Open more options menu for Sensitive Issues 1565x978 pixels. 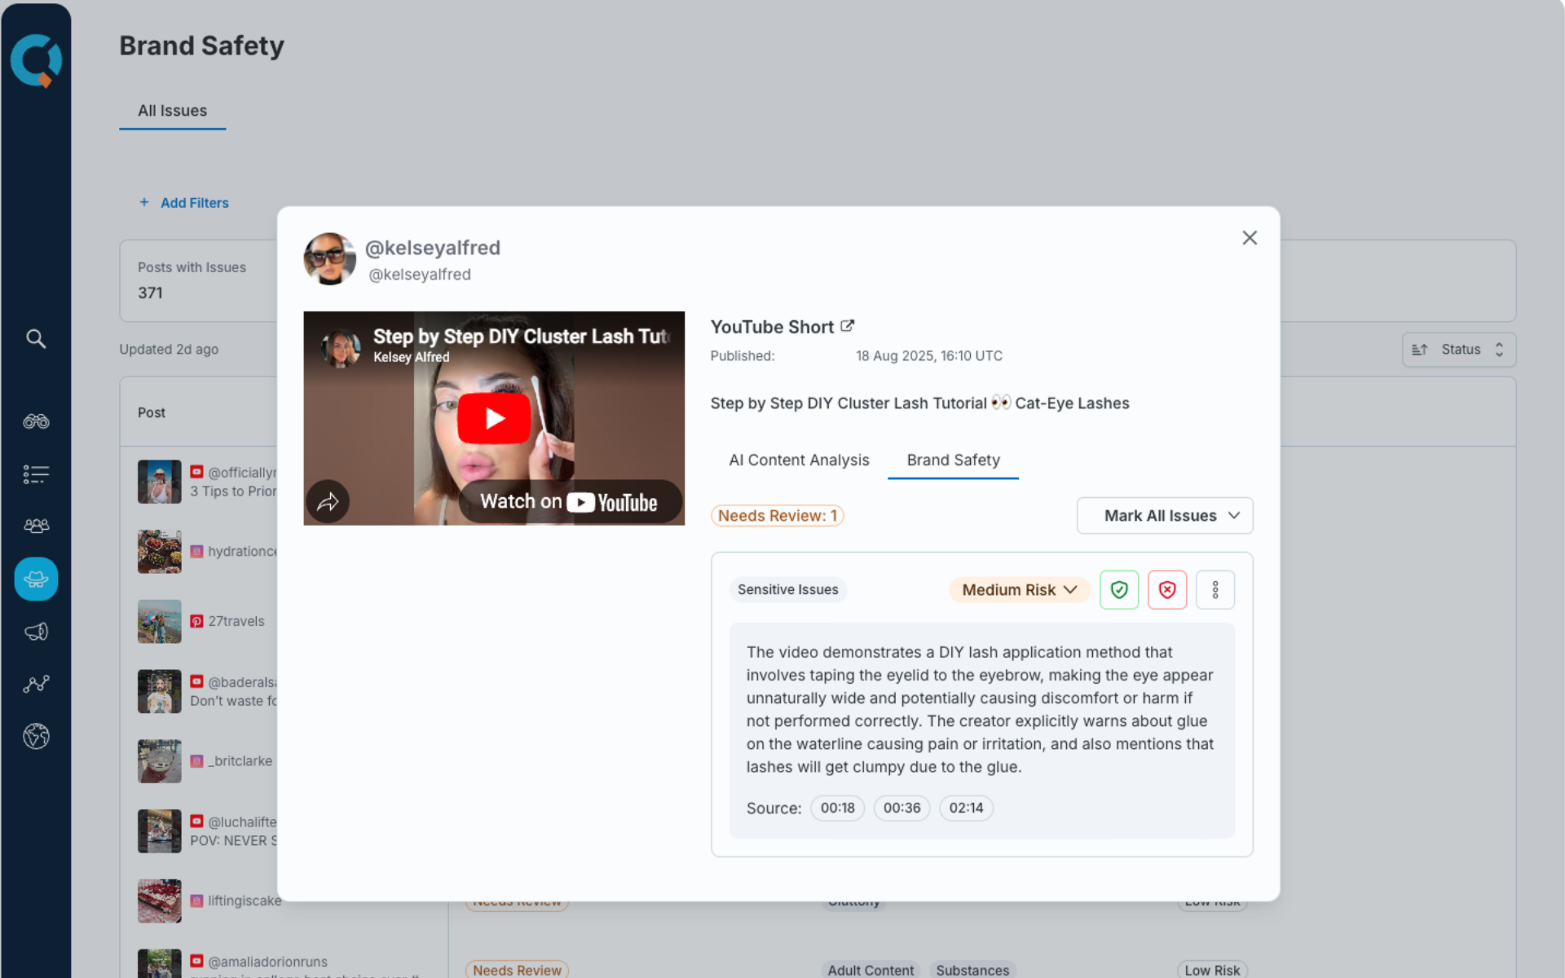1215,590
